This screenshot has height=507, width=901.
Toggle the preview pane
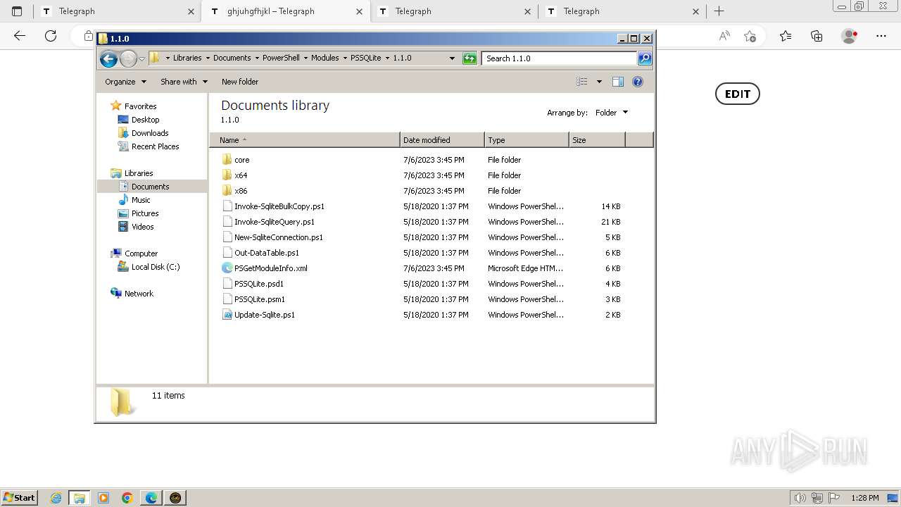coord(618,82)
